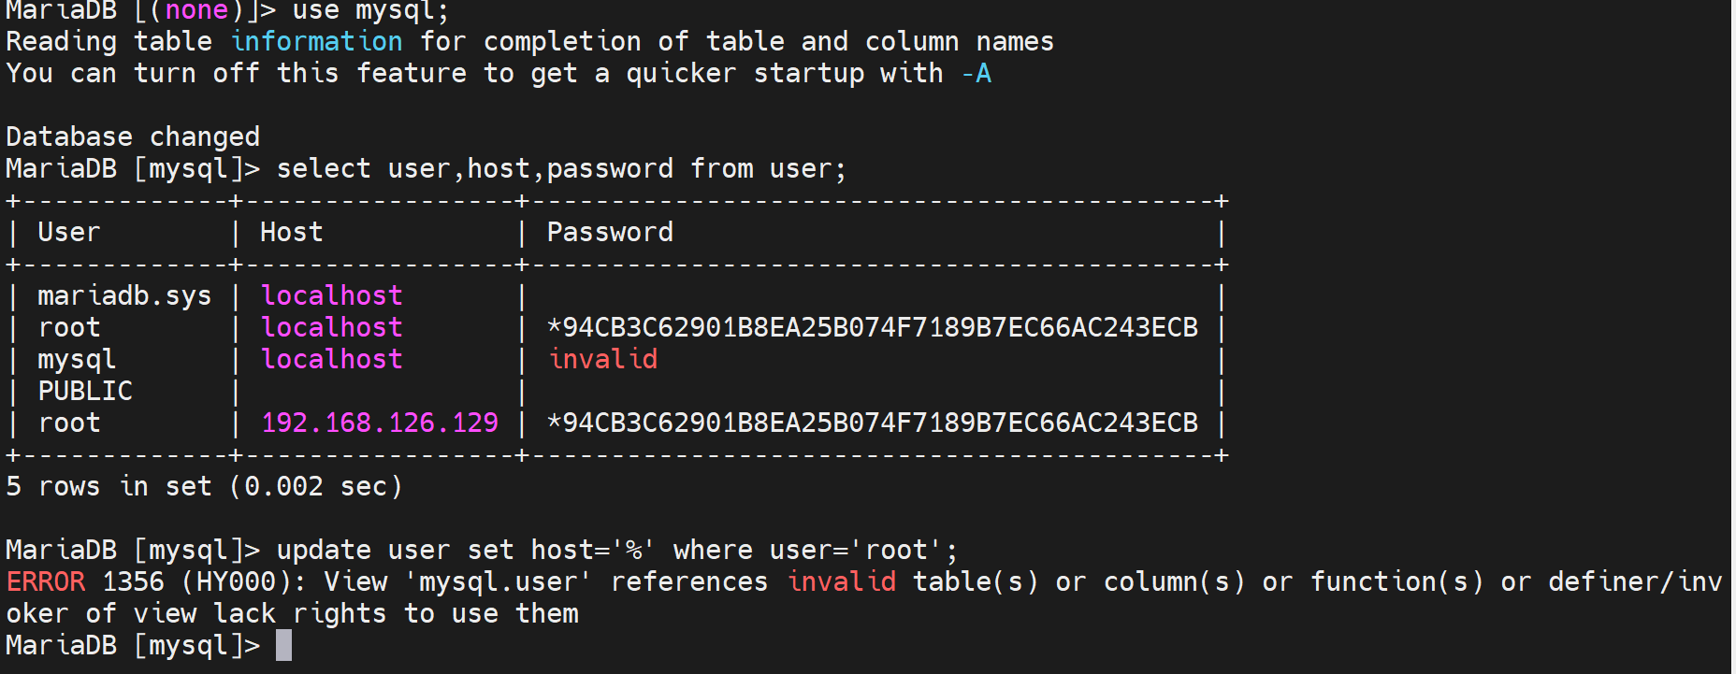This screenshot has width=1736, height=674.
Task: Click the ERROR 1356 text
Action: click(84, 581)
